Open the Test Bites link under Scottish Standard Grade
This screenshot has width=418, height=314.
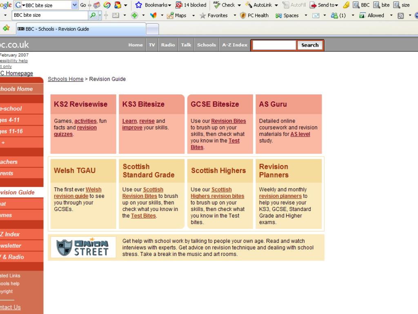[143, 216]
